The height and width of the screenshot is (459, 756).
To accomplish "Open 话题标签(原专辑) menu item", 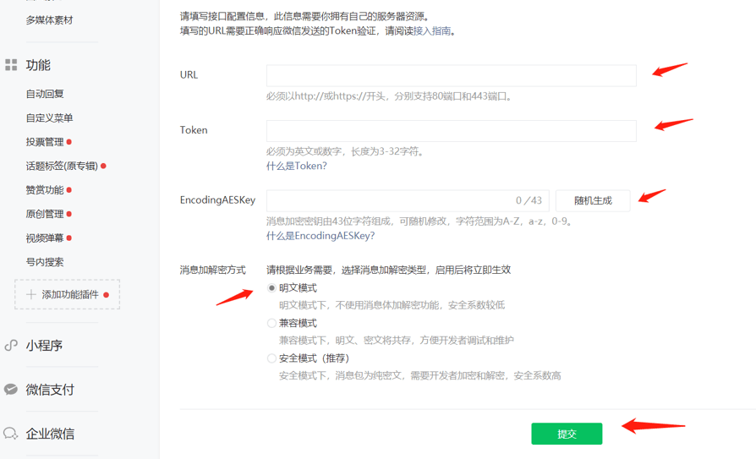I will coord(62,166).
